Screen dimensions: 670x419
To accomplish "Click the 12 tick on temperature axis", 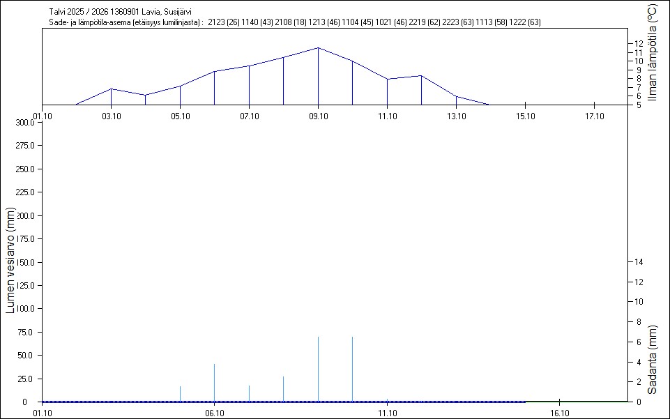I will (x=638, y=43).
